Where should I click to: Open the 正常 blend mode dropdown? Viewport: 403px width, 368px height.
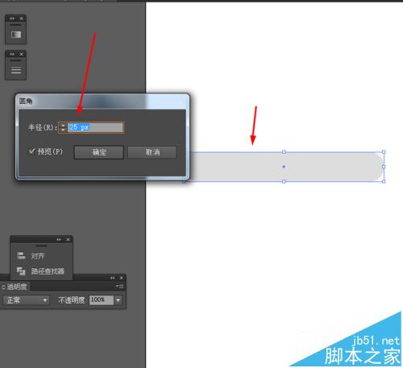click(x=26, y=300)
